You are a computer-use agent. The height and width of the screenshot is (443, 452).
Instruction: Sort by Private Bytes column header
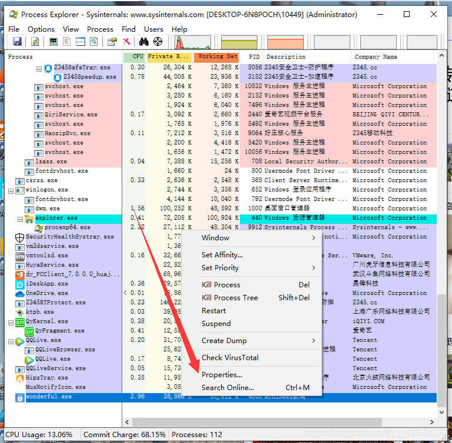169,56
